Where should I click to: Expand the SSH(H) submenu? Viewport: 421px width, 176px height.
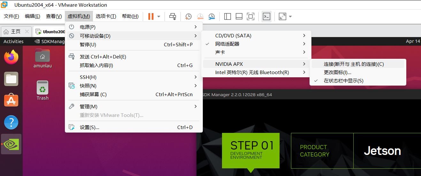click(x=134, y=77)
